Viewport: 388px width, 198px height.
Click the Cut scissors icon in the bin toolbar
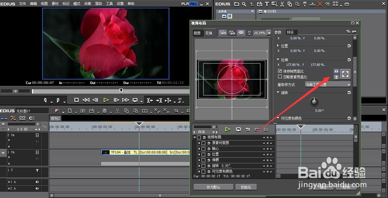(x=282, y=4)
